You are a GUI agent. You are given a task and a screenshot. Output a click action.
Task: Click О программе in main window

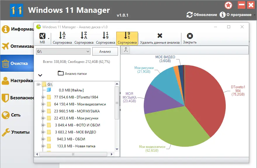[236, 15]
